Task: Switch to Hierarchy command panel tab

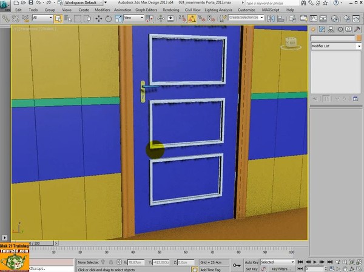Action: coord(331,30)
